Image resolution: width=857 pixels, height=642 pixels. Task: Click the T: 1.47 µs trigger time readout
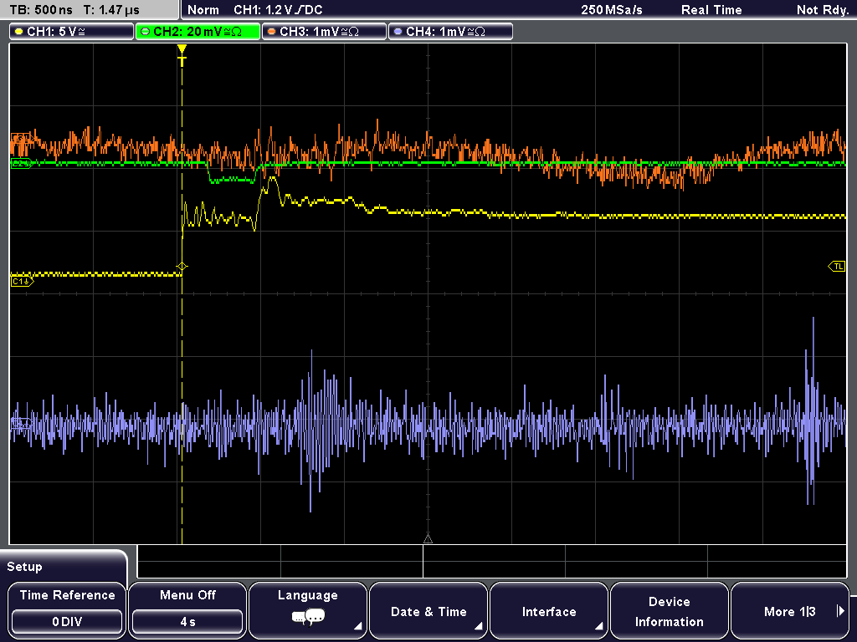coord(111,10)
